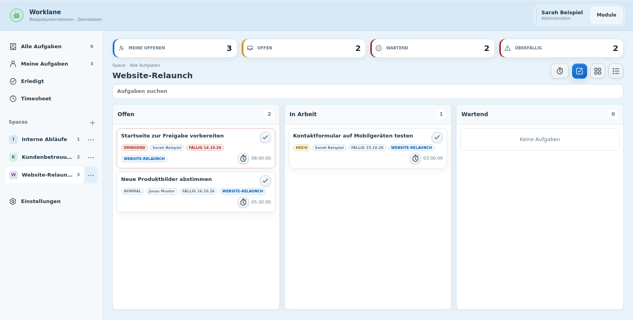Go to Erledigt tasks
Image resolution: width=633 pixels, height=320 pixels.
pos(51,81)
